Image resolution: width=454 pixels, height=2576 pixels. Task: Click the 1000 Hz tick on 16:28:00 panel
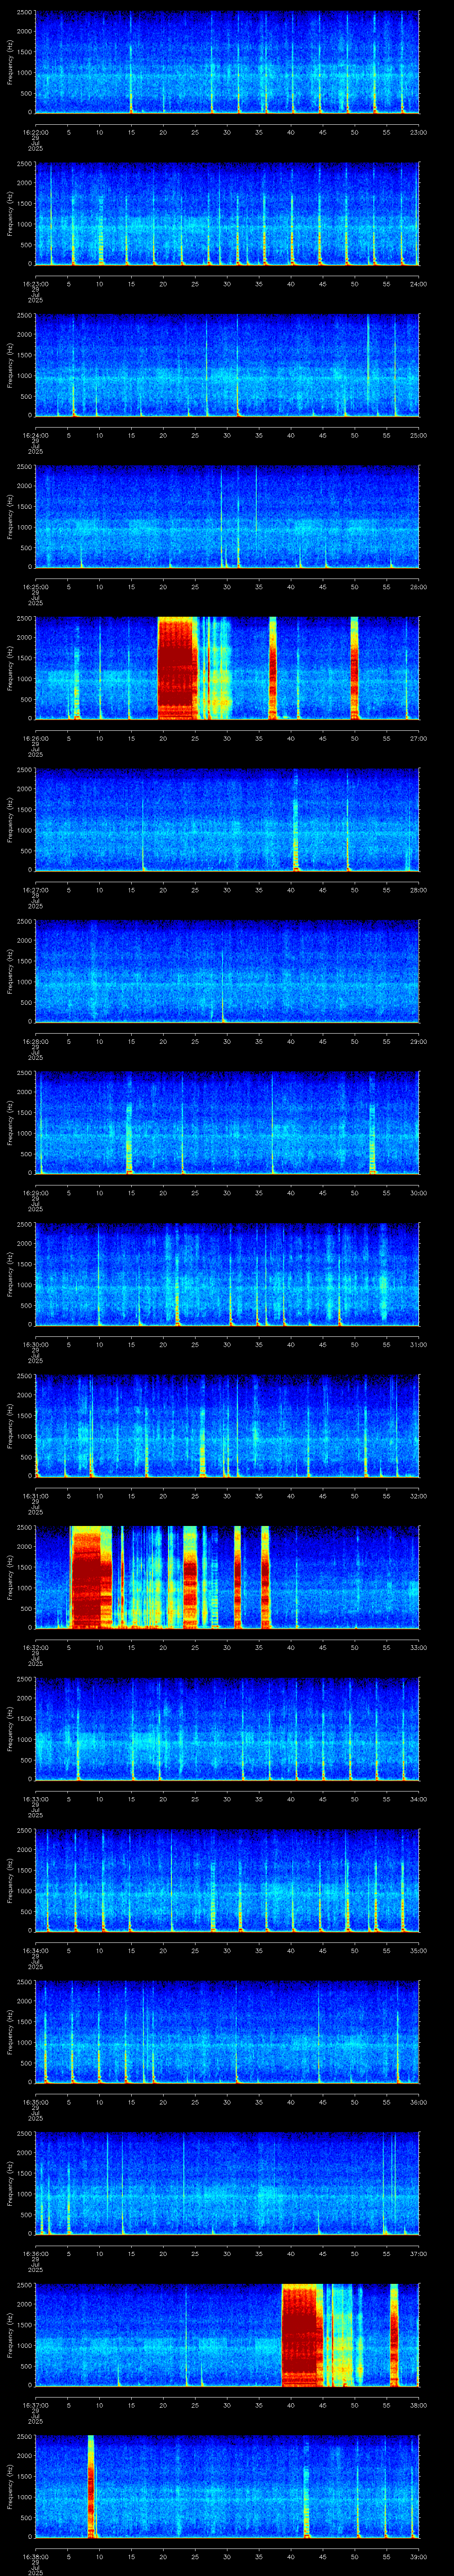pos(25,982)
